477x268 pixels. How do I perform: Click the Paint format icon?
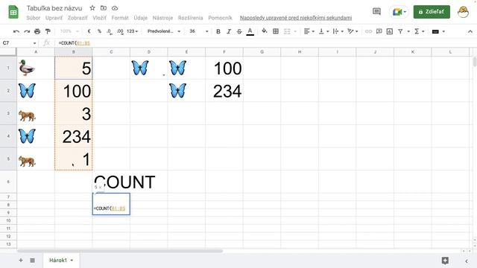(48, 31)
